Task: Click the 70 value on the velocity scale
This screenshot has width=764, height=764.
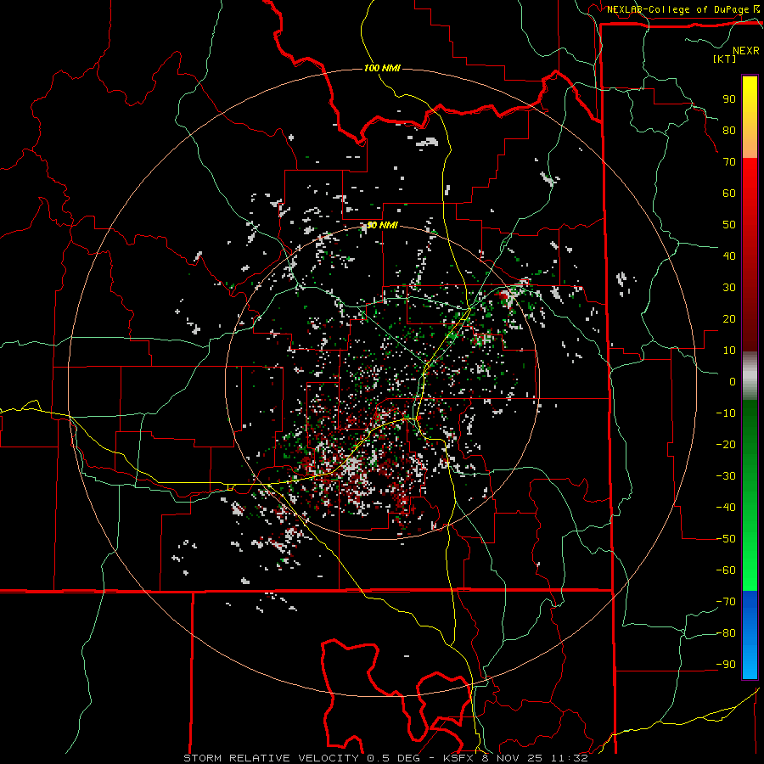Action: tap(729, 162)
